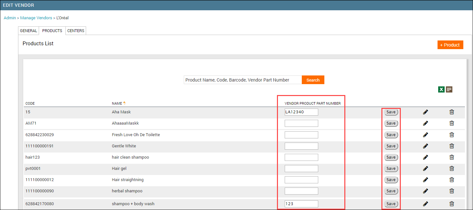Export products list to Excel
473x210 pixels.
click(x=441, y=90)
